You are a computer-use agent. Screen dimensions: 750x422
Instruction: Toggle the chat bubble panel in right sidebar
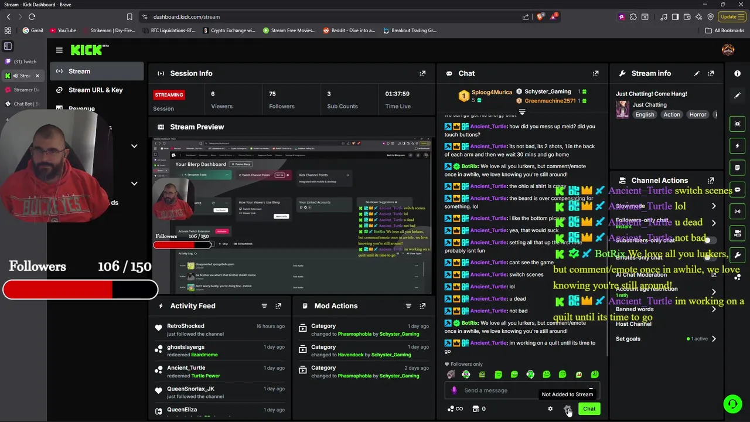pos(737,189)
